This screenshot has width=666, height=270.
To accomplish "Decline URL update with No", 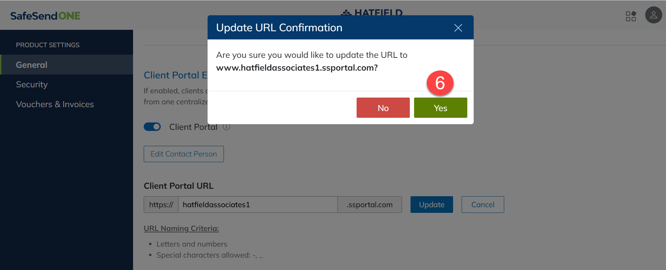I will click(383, 108).
